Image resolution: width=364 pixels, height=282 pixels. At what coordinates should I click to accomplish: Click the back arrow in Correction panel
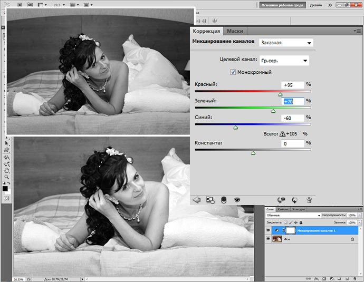coord(197,200)
